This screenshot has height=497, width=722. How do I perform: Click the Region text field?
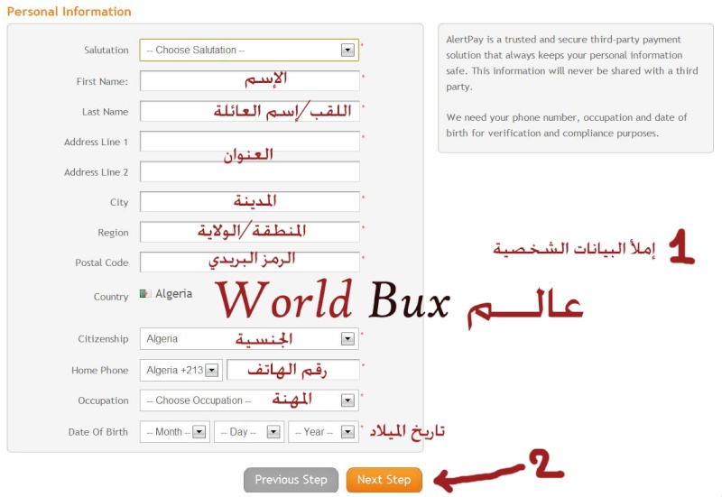tap(250, 232)
